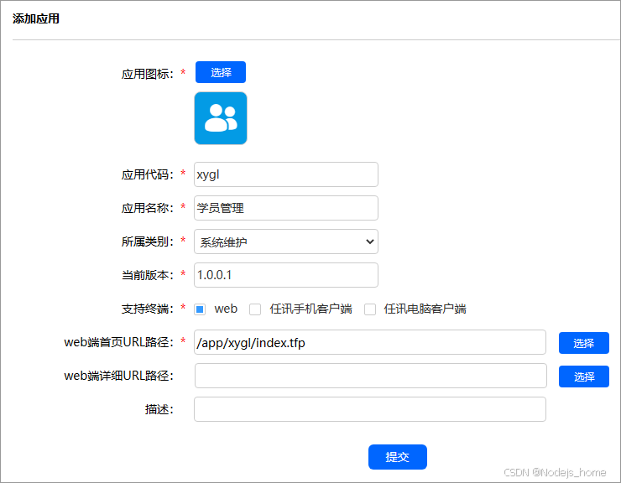Click the 添加应用 heading text
This screenshot has width=621, height=483.
[x=36, y=18]
